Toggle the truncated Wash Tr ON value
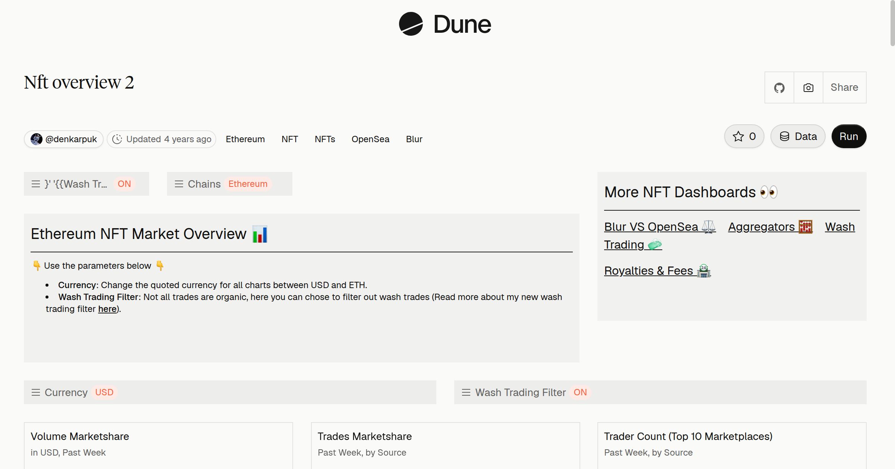 [124, 184]
